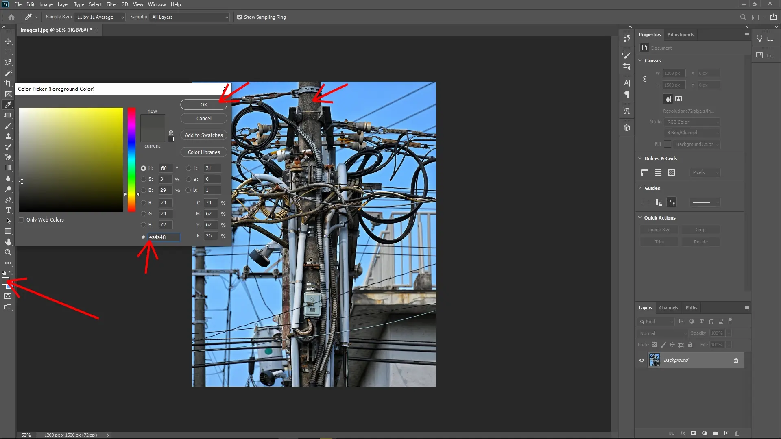Collapse the Canvas section
Viewport: 781px width, 439px height.
point(641,60)
